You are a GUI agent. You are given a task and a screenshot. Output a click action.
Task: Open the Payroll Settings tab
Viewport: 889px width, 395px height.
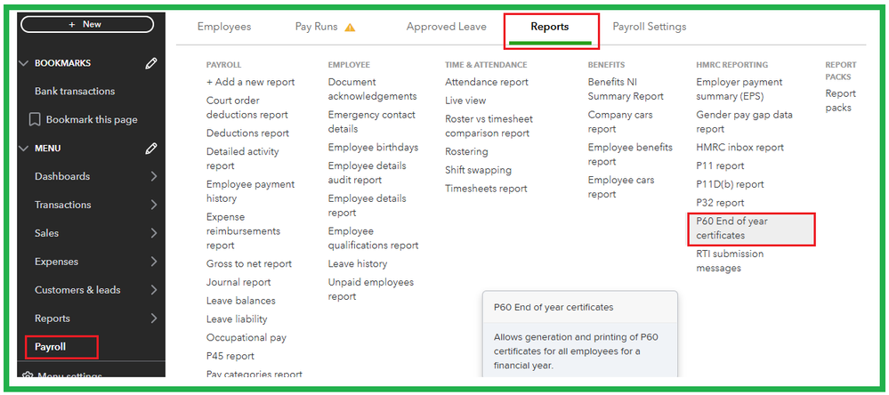(x=649, y=27)
